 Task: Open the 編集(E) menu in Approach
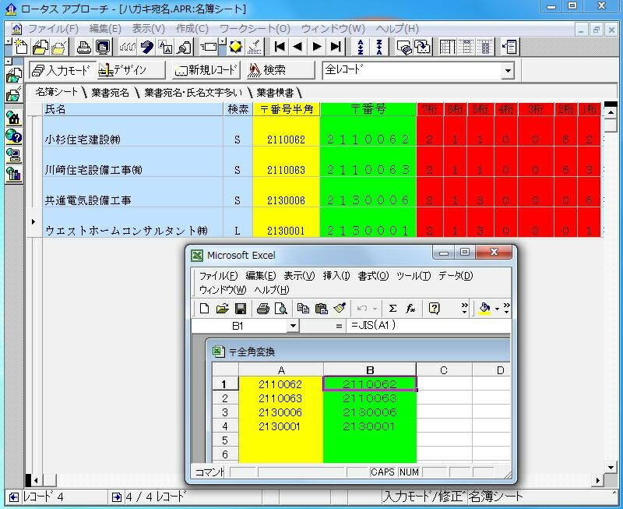[105, 29]
